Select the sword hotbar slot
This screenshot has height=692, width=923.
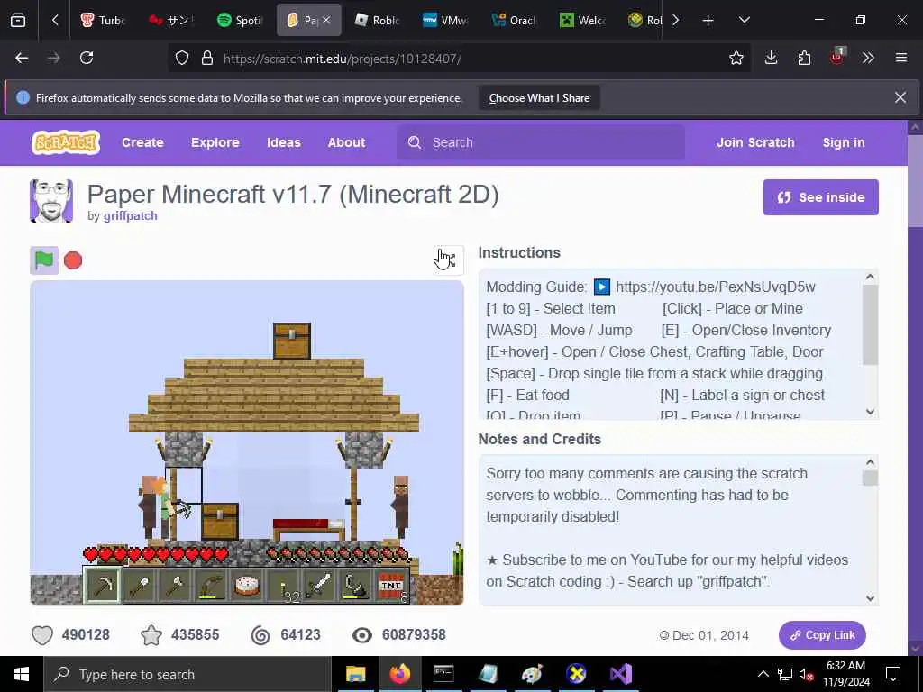tap(320, 586)
